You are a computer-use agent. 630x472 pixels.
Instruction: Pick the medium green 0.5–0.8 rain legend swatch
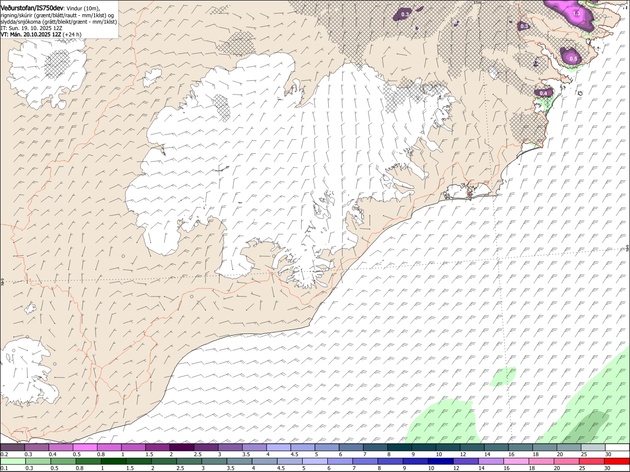63,461
